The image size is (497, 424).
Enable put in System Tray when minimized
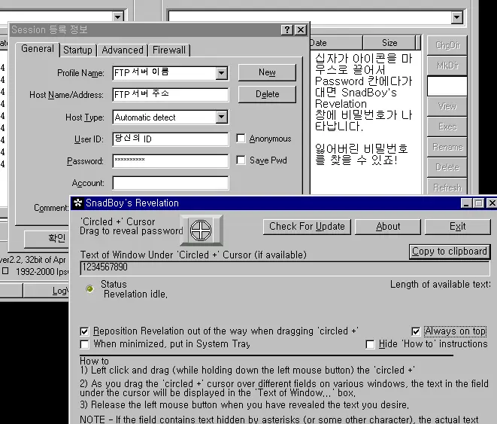(x=84, y=344)
